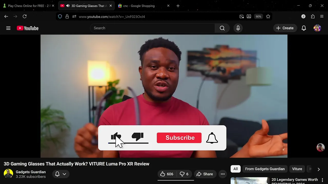The width and height of the screenshot is (328, 184).
Task: Click the video player area
Action: click(x=164, y=96)
